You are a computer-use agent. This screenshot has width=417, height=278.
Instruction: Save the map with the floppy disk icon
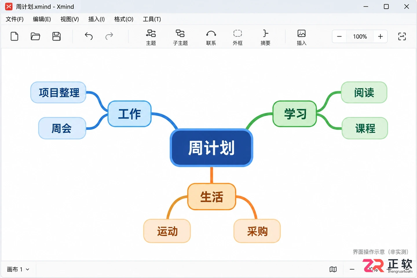click(56, 36)
